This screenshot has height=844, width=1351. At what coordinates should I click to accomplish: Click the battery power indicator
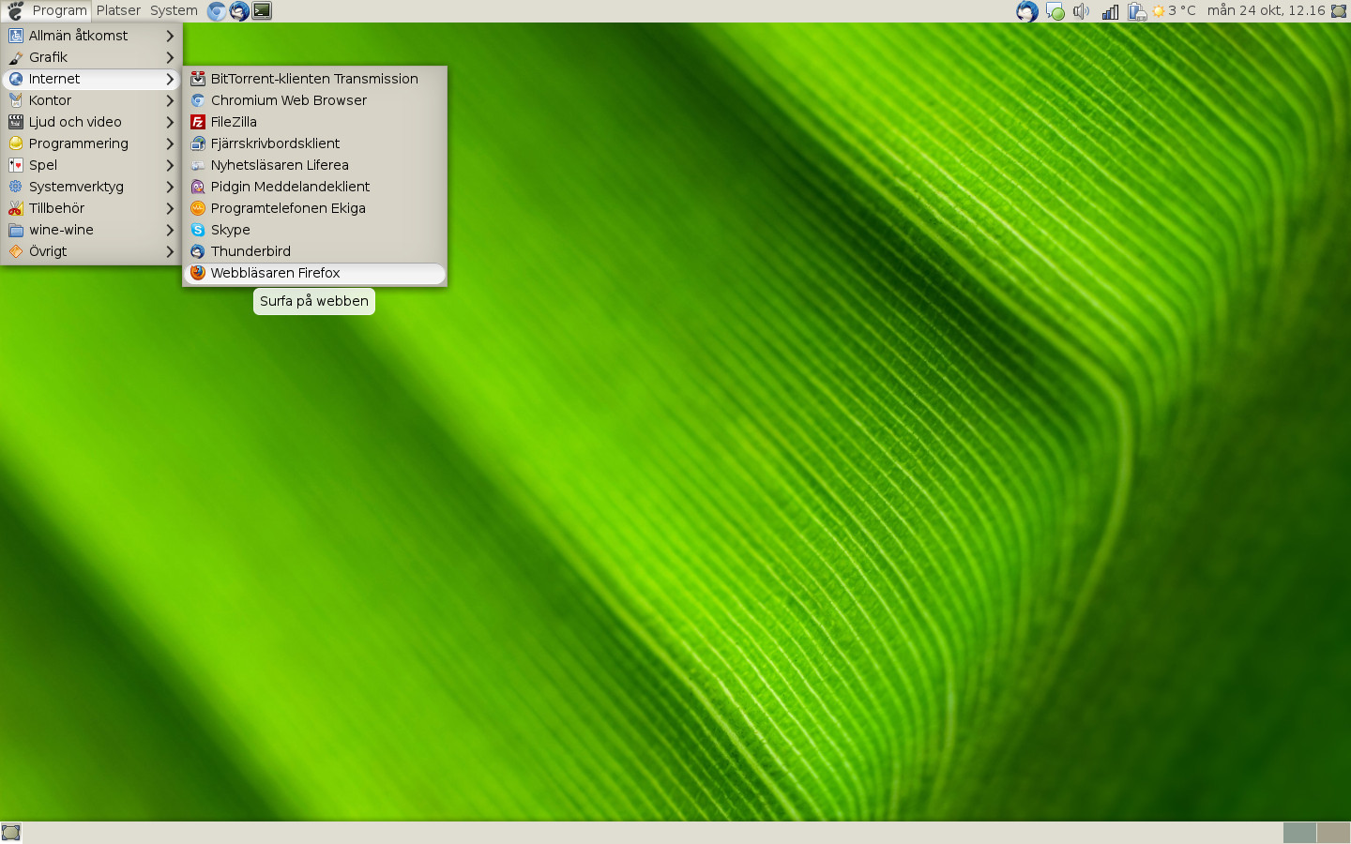click(1137, 11)
